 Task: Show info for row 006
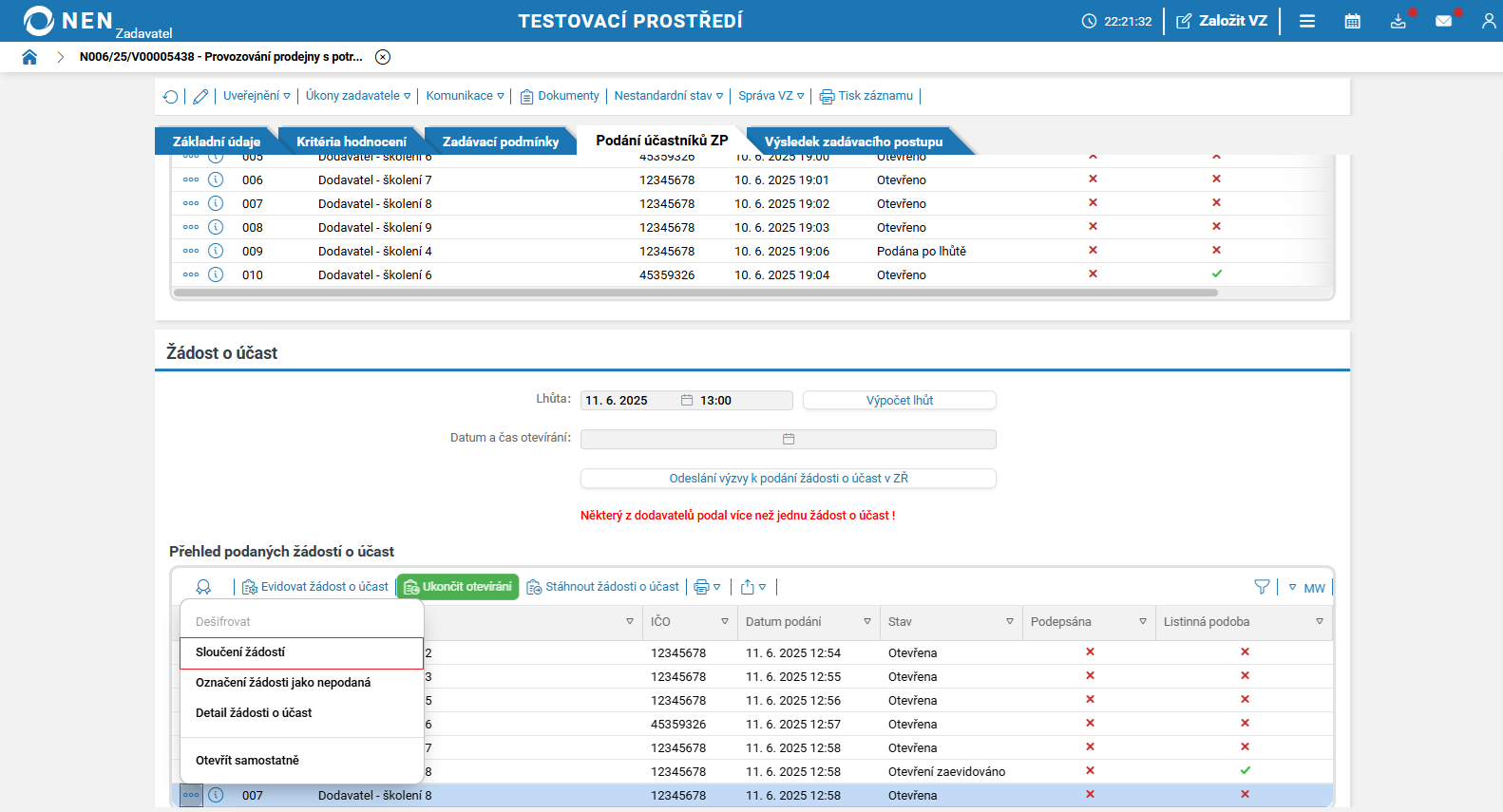coord(216,179)
